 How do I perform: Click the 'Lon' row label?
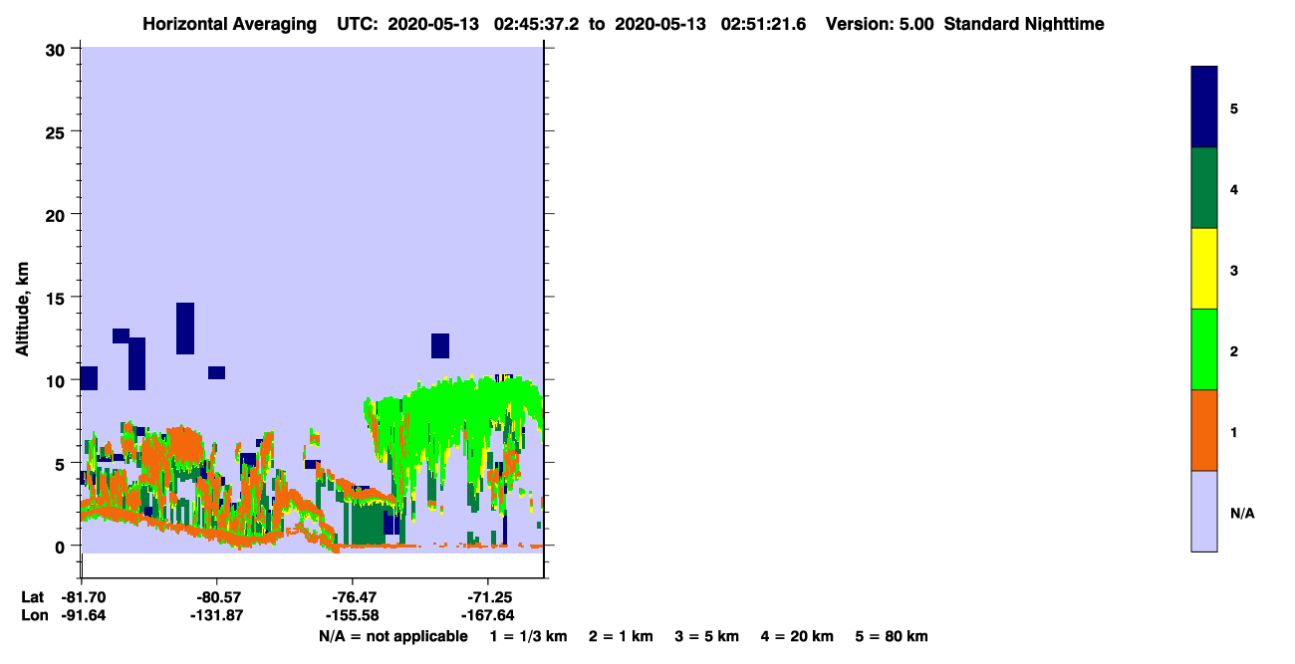coord(34,615)
